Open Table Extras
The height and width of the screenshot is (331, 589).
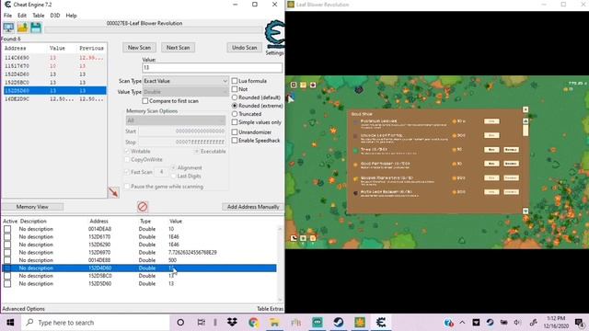pyautogui.click(x=270, y=309)
